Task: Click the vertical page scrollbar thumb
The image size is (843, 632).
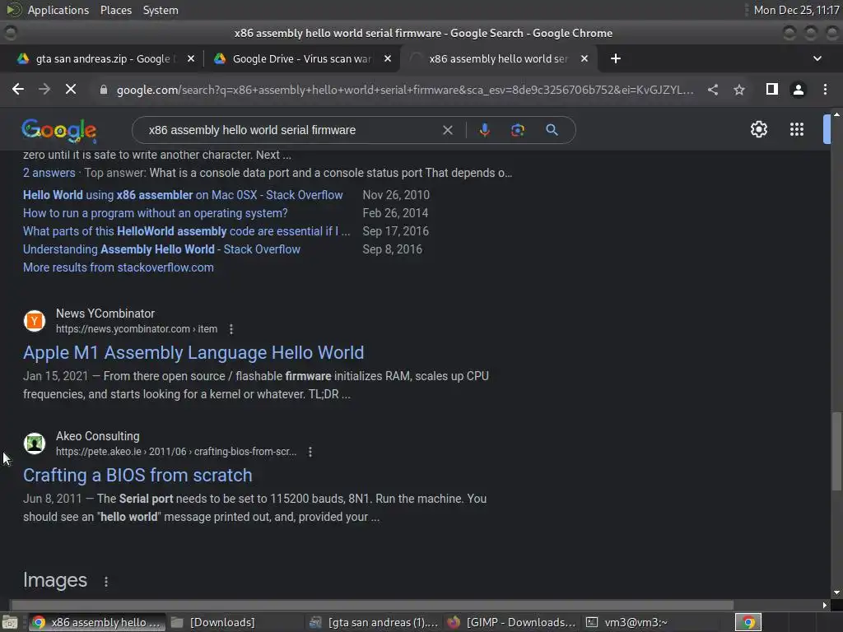Action: coord(836,451)
